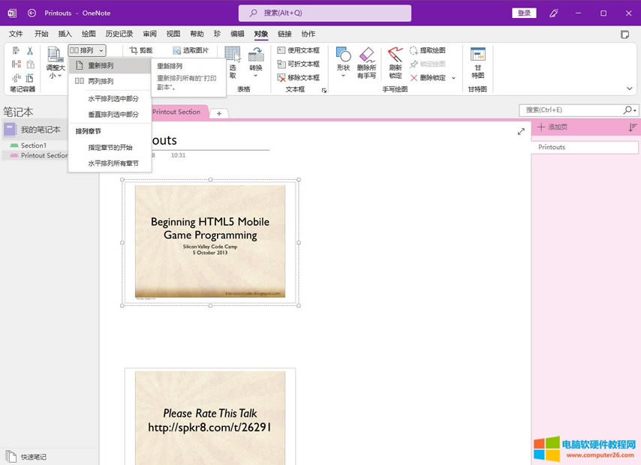This screenshot has width=641, height=465.
Task: Choose 两列排列 from the arrange menu
Action: (101, 81)
